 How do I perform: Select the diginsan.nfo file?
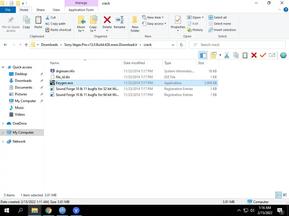[133, 71]
